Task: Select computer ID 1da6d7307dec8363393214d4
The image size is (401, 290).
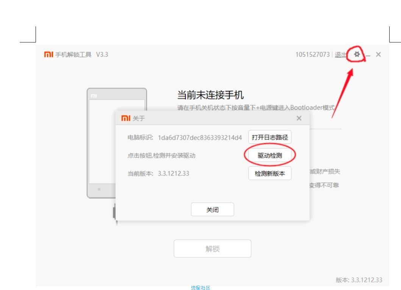Action: [200, 137]
